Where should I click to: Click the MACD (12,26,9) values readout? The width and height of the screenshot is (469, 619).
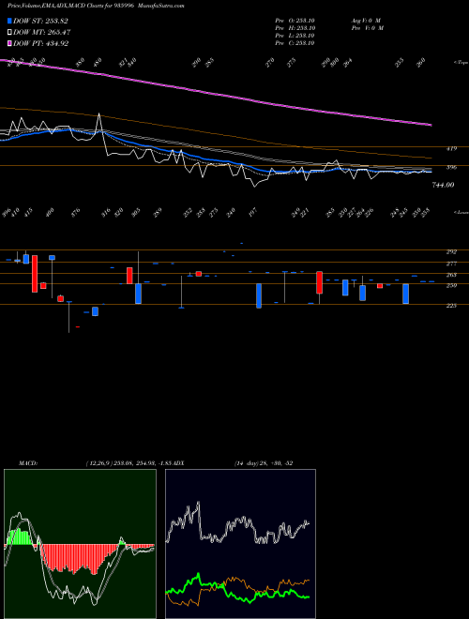pos(129,462)
